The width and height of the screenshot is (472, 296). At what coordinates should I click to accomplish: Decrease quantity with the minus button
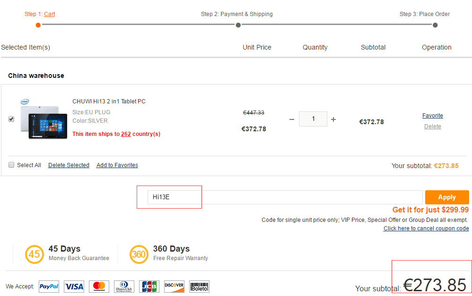pyautogui.click(x=292, y=119)
